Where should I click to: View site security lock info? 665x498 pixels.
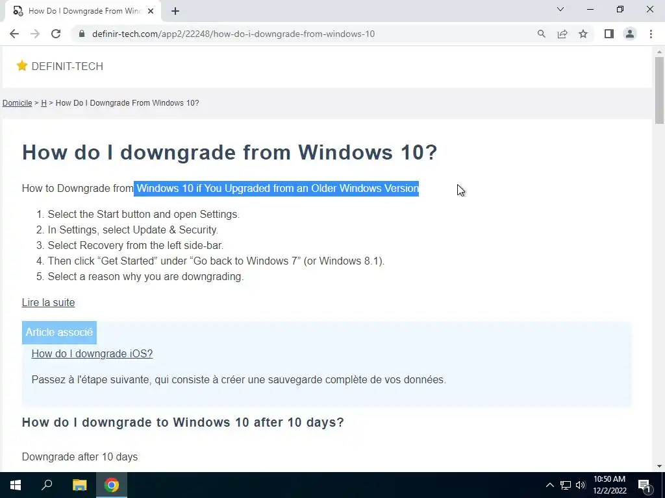click(x=82, y=34)
